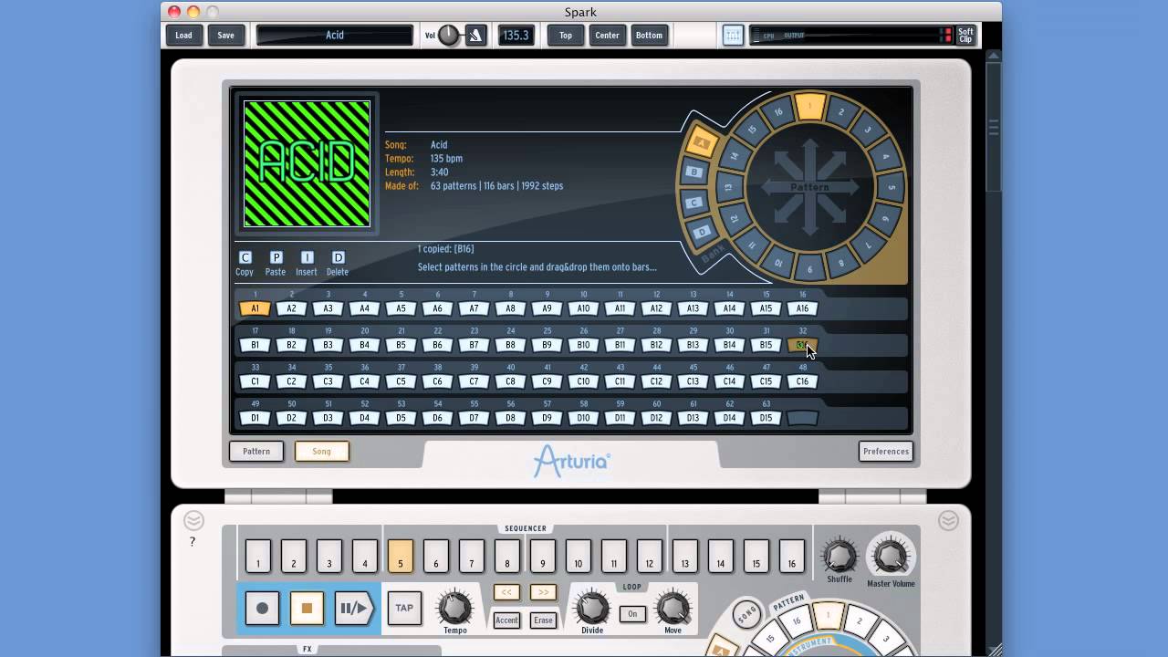The image size is (1168, 657).
Task: Select Bank B in the pattern wheel
Action: coord(694,172)
